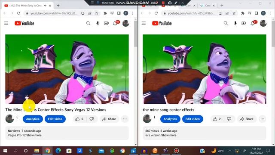Click the left video player
This screenshot has width=275, height=155.
(67, 69)
